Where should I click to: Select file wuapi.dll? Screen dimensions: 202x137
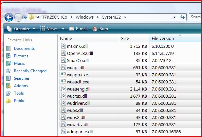point(75,68)
